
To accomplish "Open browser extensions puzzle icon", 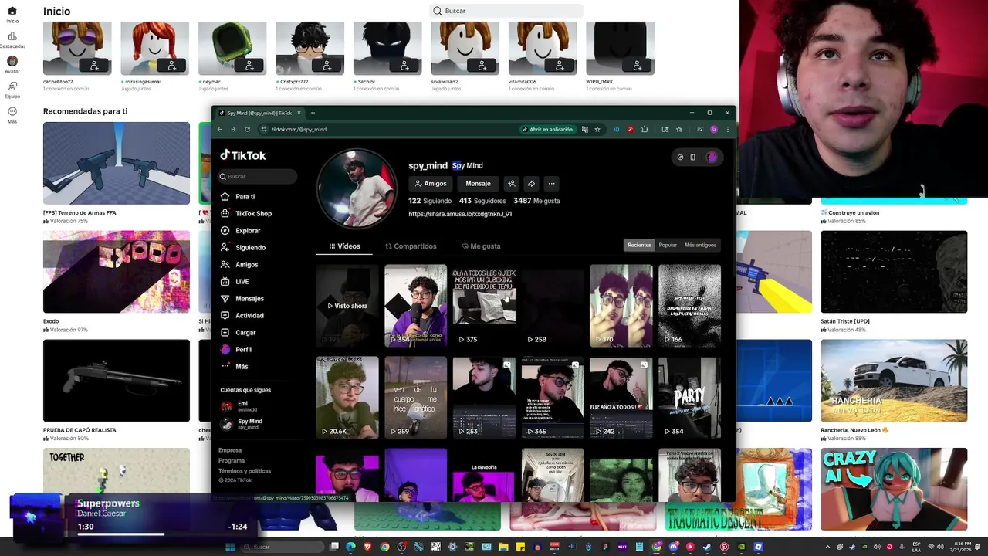I will point(645,129).
